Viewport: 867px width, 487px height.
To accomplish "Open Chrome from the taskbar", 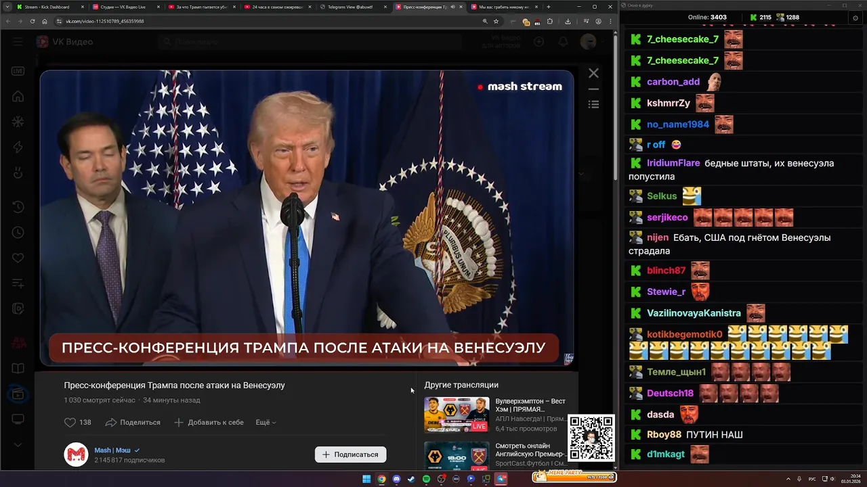I will coord(381,479).
